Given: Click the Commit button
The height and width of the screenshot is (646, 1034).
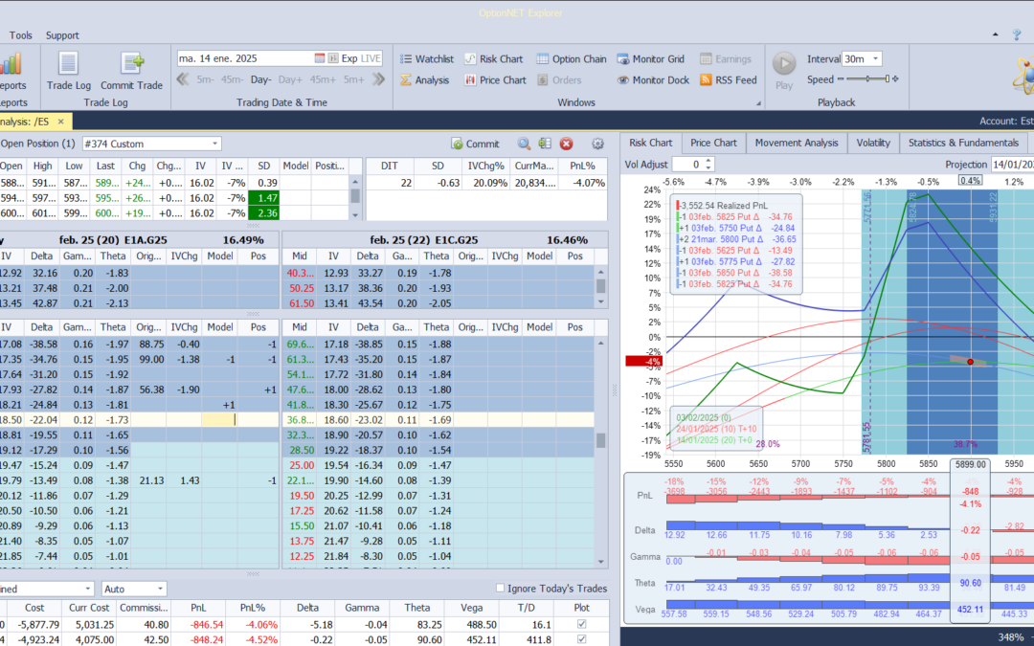Looking at the screenshot, I should point(476,144).
